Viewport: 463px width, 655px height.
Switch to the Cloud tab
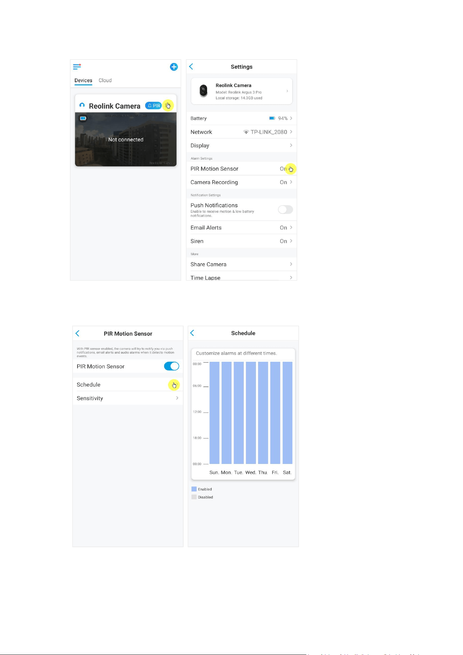click(x=105, y=80)
